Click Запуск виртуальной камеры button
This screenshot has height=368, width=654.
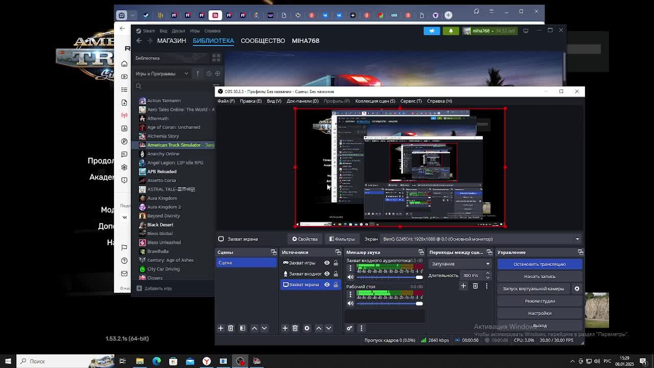click(533, 289)
